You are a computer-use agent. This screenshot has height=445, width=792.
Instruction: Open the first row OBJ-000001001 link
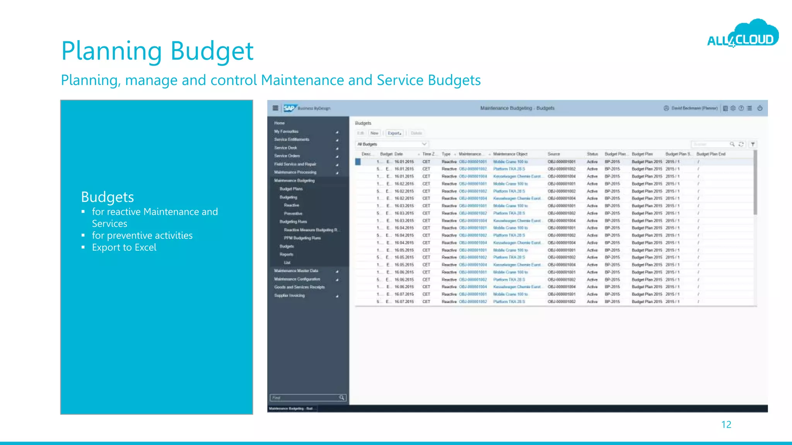click(x=473, y=162)
